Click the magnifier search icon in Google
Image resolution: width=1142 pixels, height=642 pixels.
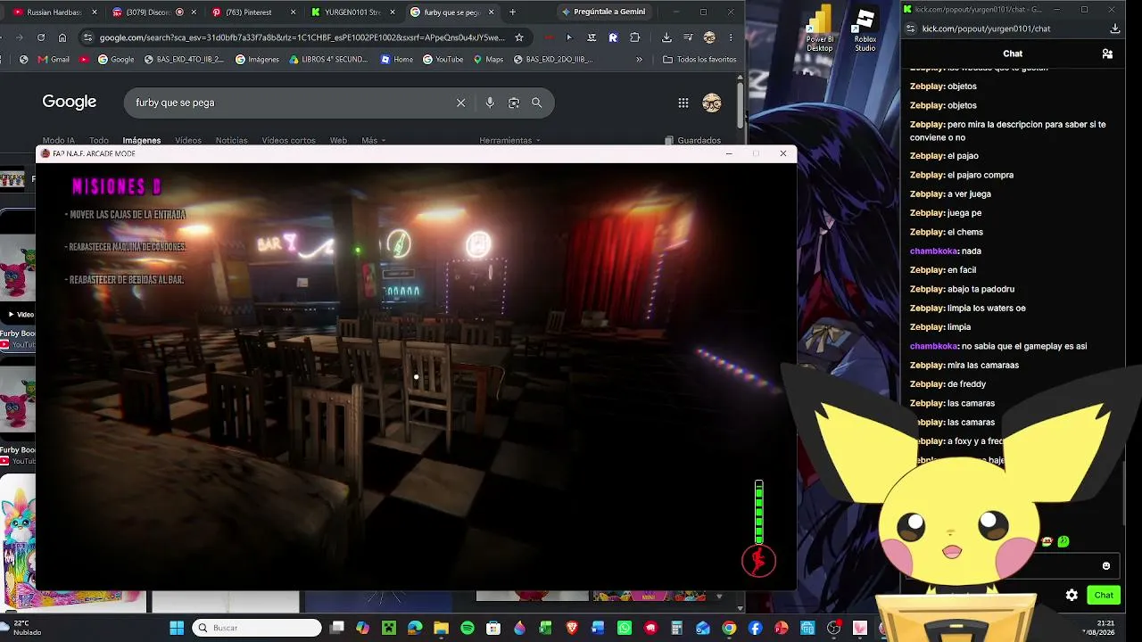[x=537, y=103]
